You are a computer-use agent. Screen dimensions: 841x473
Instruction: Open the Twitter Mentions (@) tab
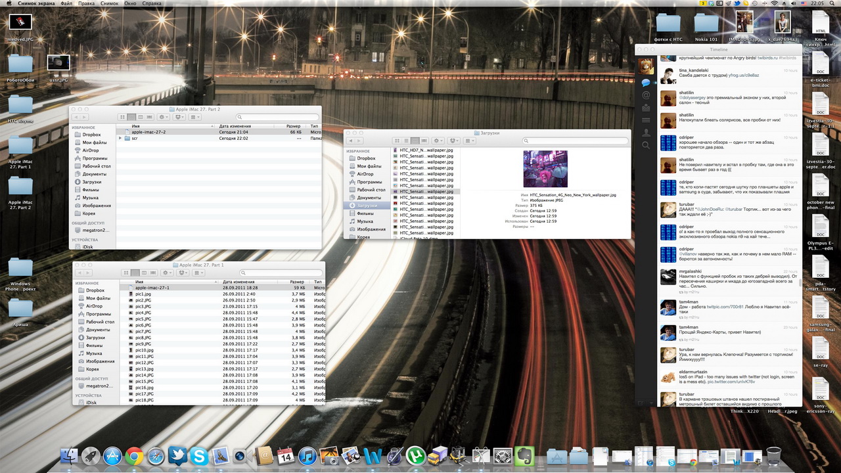click(x=646, y=95)
